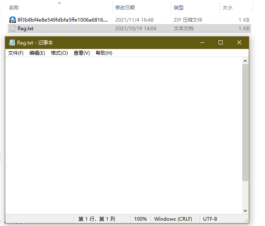
Task: Click the 文本文档 type cell
Action: pos(184,29)
